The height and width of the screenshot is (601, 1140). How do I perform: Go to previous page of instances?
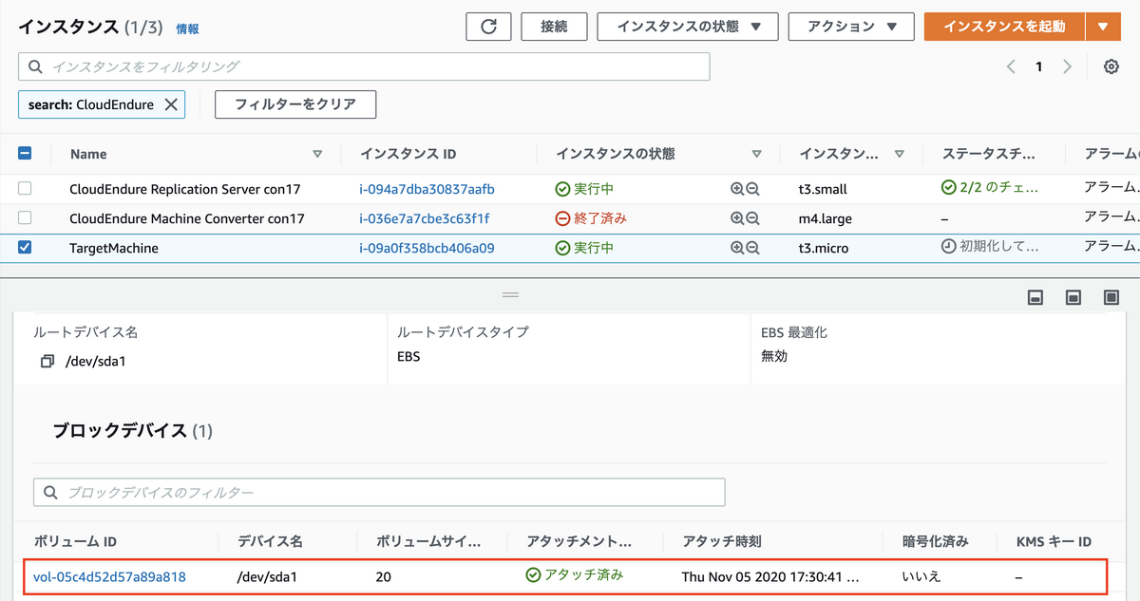[1011, 66]
